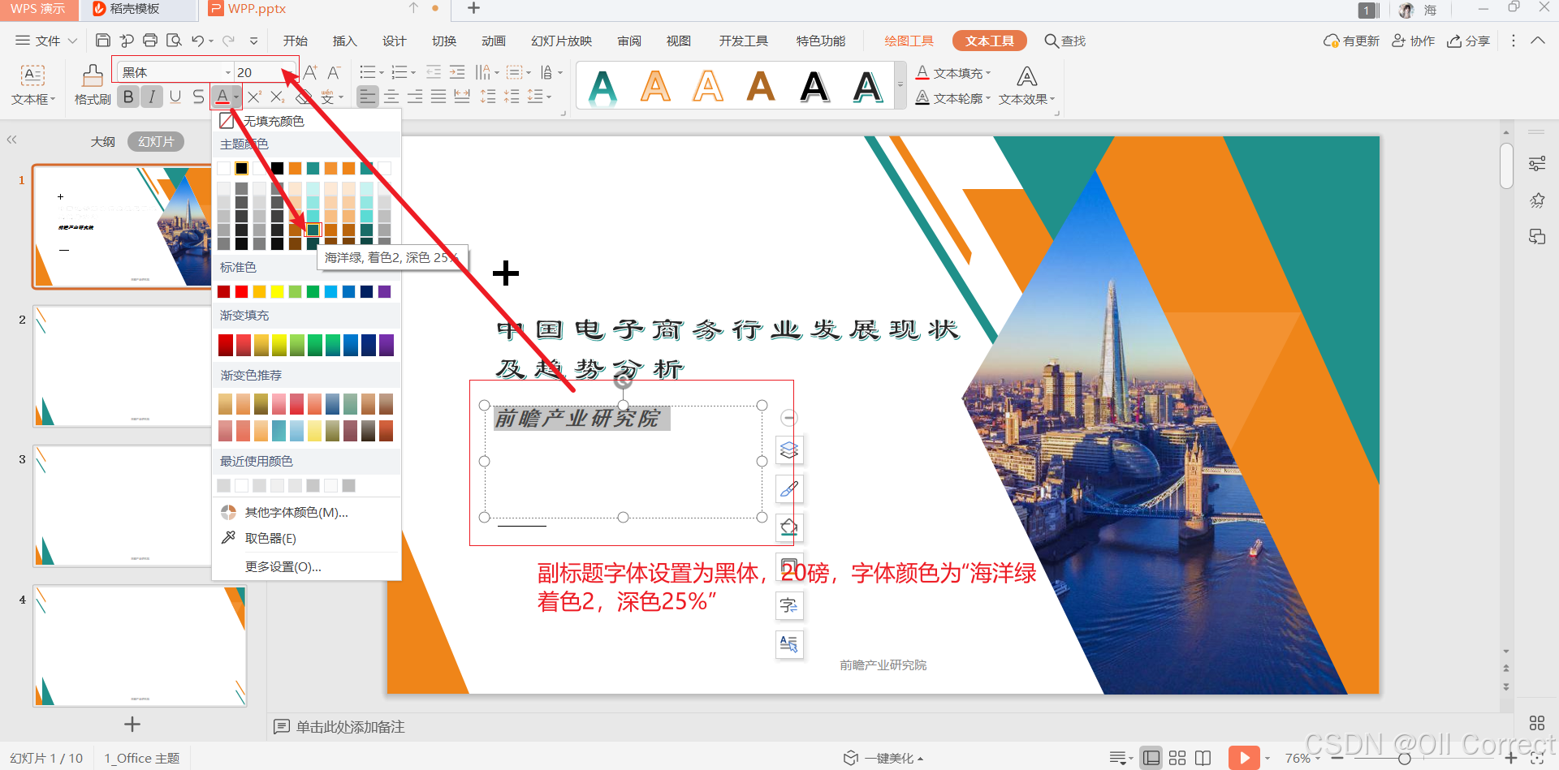Image resolution: width=1559 pixels, height=770 pixels.
Task: Toggle Bold formatting
Action: (128, 97)
